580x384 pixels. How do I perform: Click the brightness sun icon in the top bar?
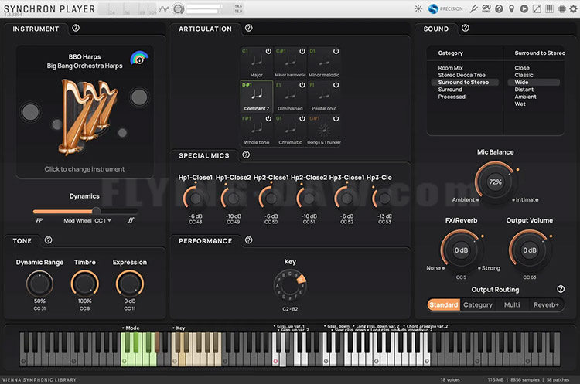pyautogui.click(x=418, y=8)
